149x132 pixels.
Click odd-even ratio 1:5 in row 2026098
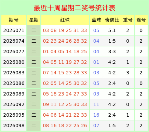pos(112,126)
